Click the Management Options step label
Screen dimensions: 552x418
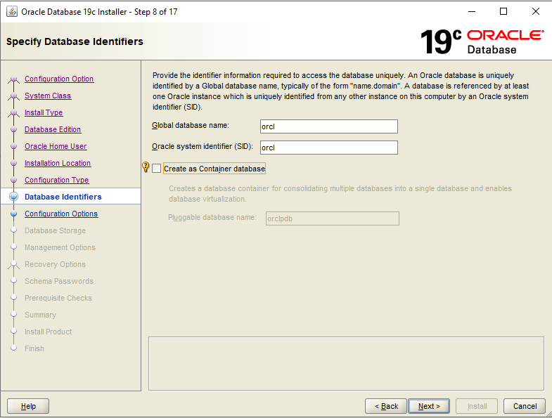pyautogui.click(x=60, y=247)
